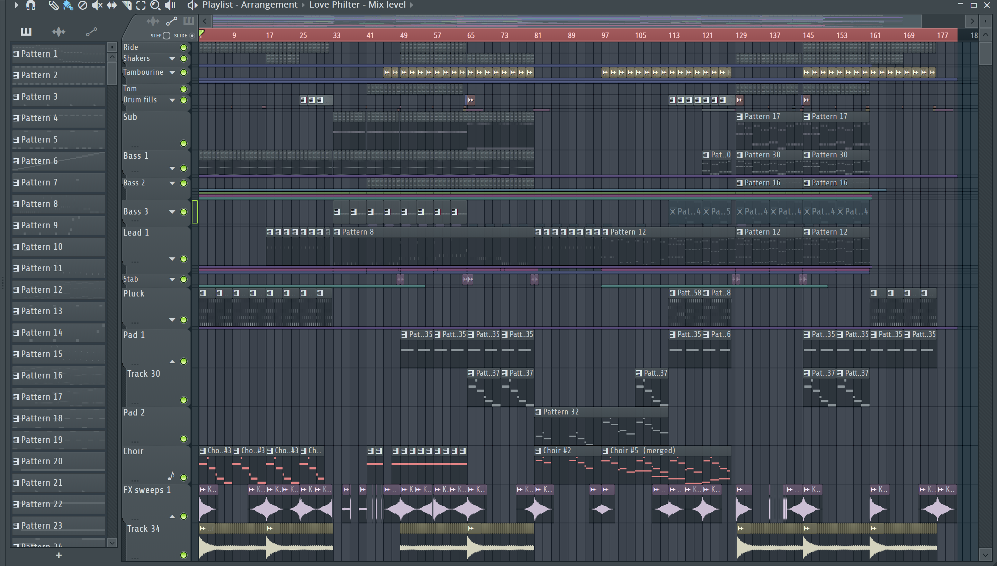Select the Playback speaker tool
Viewport: 997px width, 566px height.
click(x=170, y=5)
